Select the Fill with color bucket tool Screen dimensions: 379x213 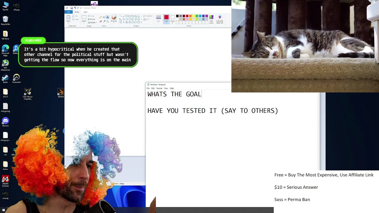104,17
